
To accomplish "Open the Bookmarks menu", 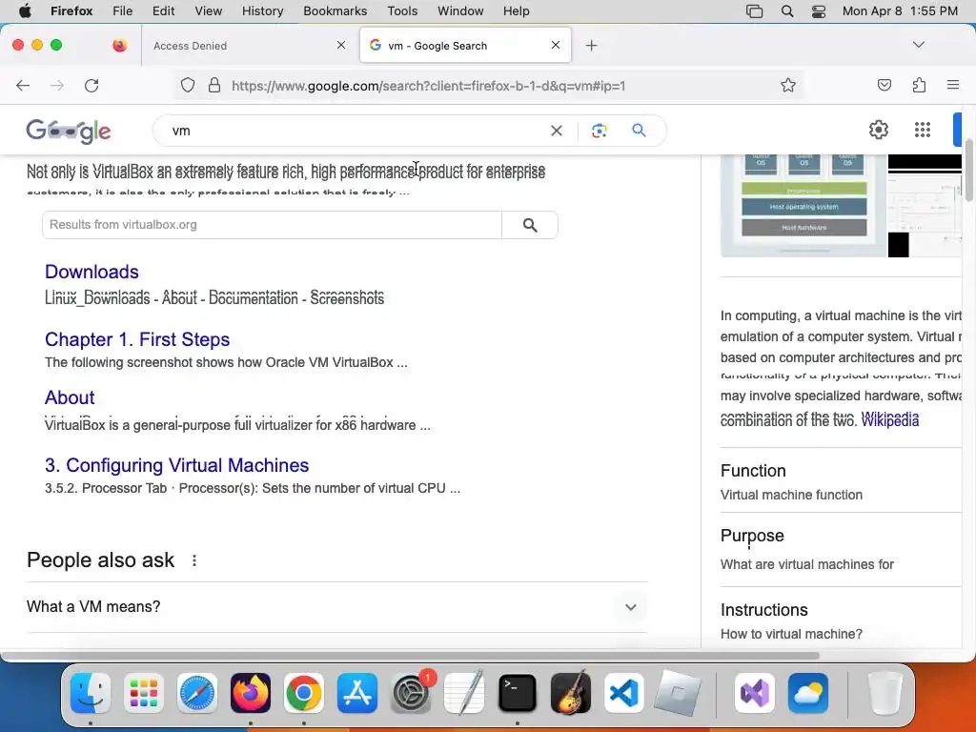I will tap(335, 11).
